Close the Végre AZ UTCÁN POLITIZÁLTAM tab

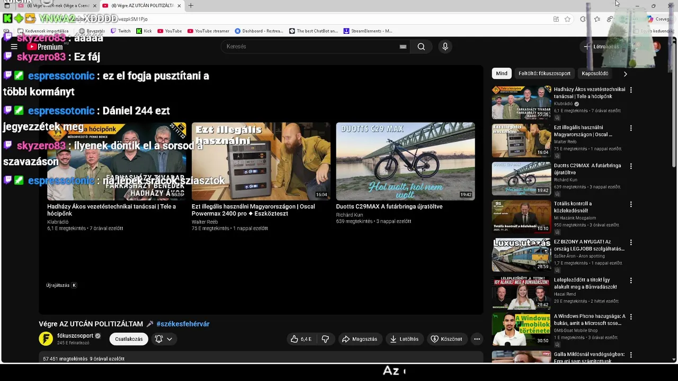[x=179, y=6]
